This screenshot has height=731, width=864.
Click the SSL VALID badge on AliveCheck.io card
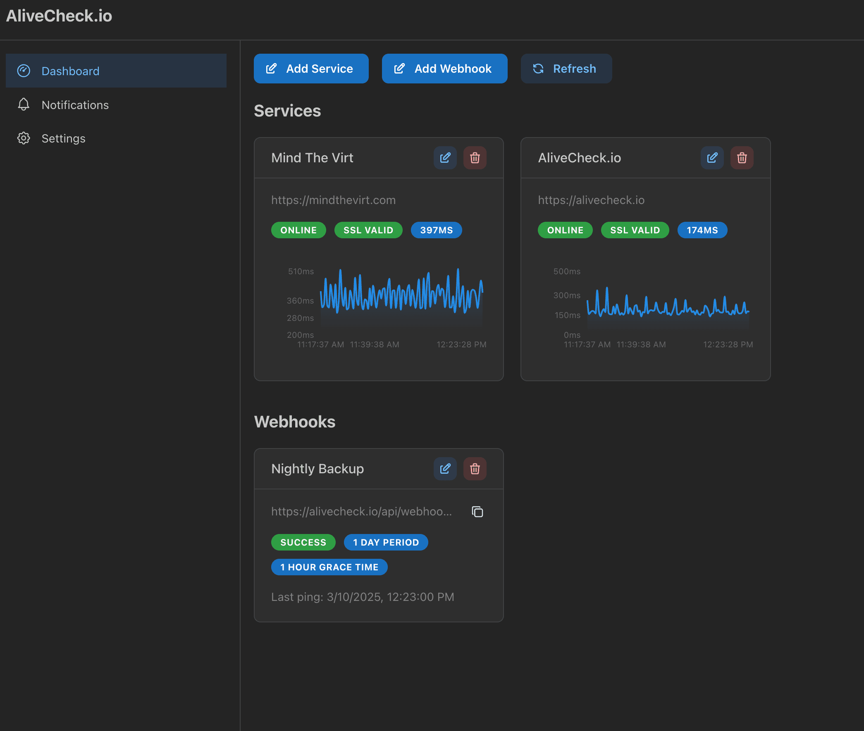click(x=635, y=230)
